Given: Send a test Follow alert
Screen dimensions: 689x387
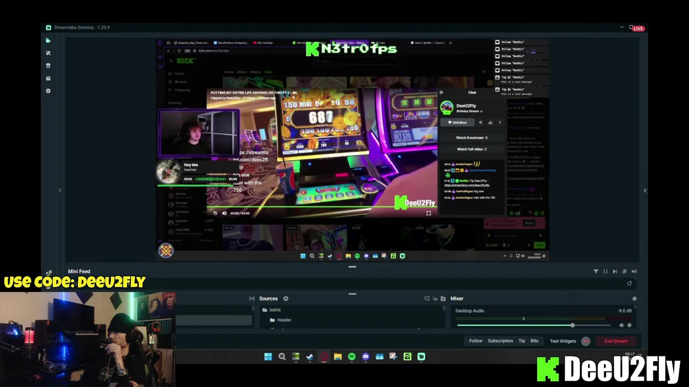Looking at the screenshot, I should coord(475,341).
